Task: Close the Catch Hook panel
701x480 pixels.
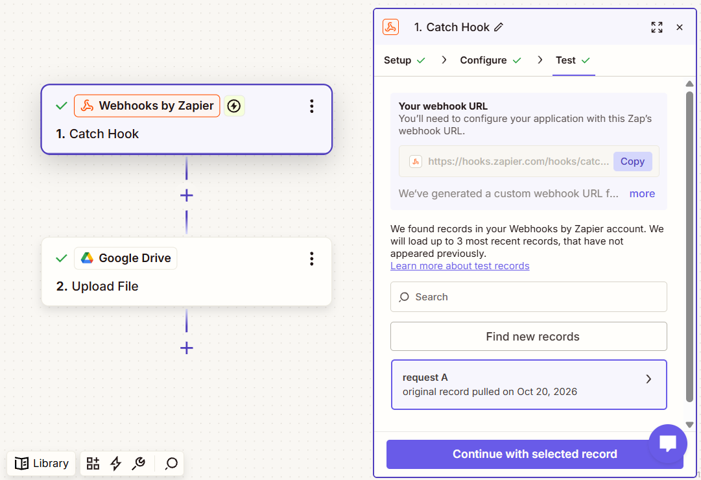Action: (x=680, y=27)
